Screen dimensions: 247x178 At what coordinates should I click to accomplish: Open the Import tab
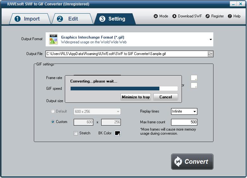30,19
